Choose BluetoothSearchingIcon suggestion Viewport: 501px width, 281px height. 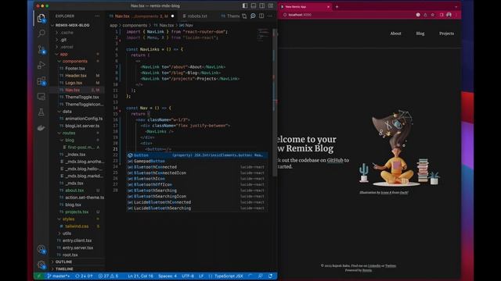[x=196, y=196]
